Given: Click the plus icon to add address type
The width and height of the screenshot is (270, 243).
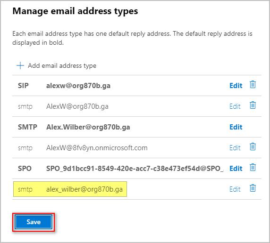Looking at the screenshot, I should coord(20,65).
